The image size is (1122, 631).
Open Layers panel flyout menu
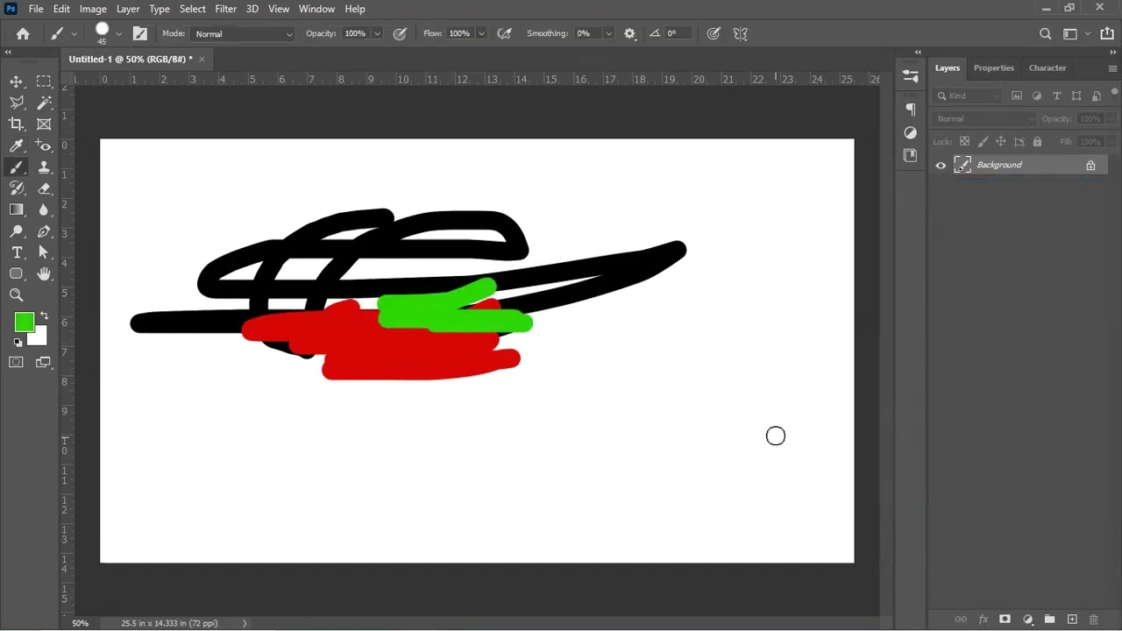[x=1113, y=67]
